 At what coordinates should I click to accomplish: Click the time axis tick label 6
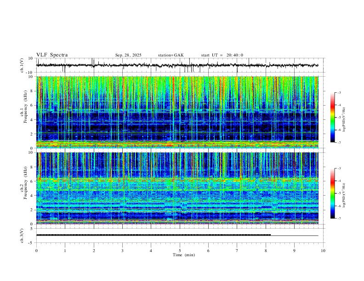(208, 251)
